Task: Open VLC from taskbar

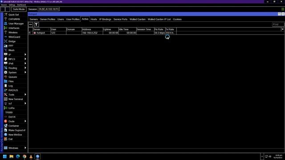Action: [x=31, y=156]
